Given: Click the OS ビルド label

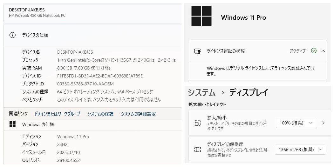Looking at the screenshot, I should click(31, 160).
